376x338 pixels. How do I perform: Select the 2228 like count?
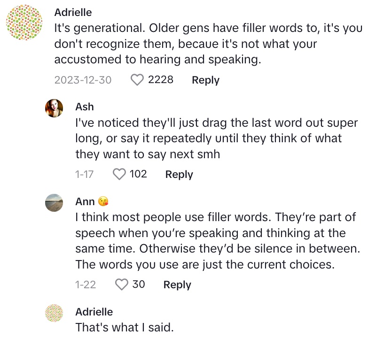point(160,80)
